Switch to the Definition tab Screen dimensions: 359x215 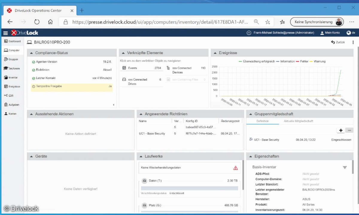coord(263,121)
